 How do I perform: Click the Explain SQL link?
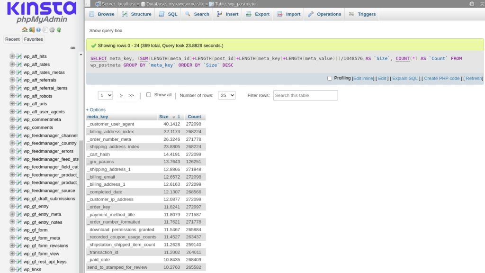[x=405, y=78]
